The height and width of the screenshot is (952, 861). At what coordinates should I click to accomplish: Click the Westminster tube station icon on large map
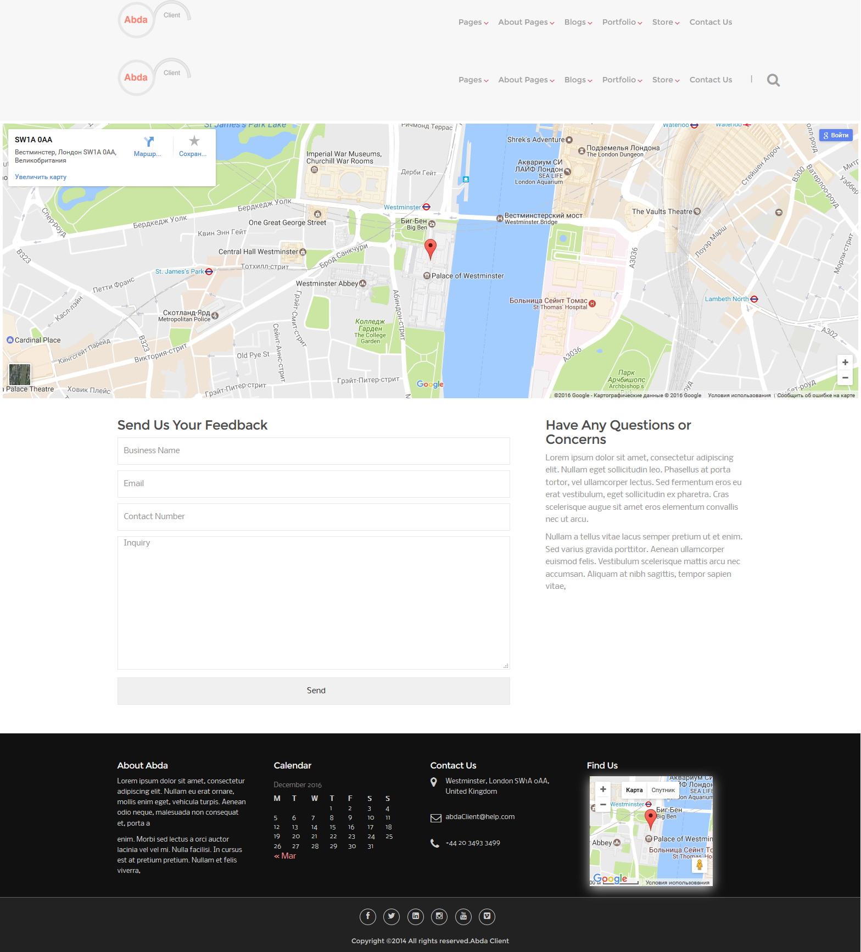click(427, 207)
